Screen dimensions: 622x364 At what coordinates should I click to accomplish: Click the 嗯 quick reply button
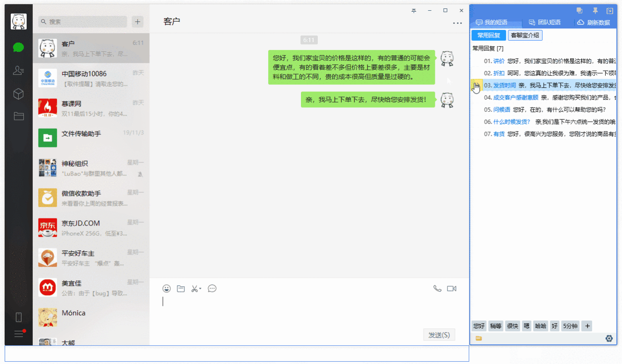click(x=526, y=326)
